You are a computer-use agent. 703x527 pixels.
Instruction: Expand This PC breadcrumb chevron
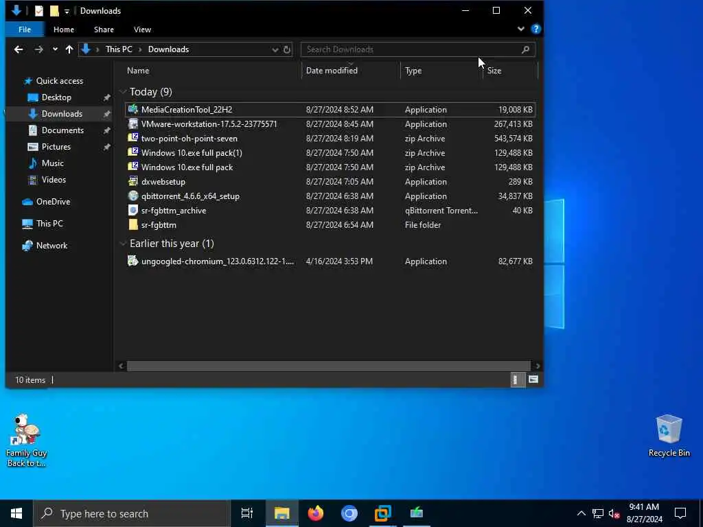coord(140,49)
